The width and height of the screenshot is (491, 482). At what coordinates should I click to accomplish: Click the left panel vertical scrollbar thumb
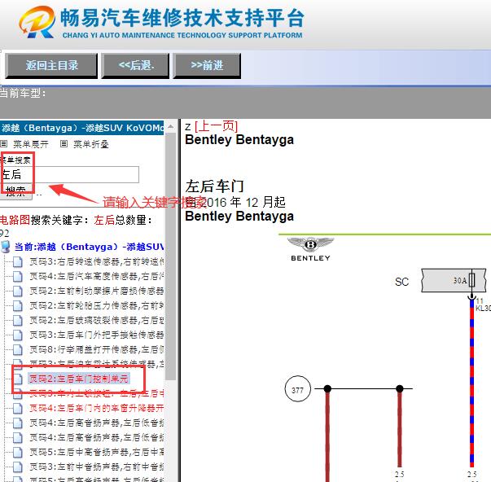(171, 256)
